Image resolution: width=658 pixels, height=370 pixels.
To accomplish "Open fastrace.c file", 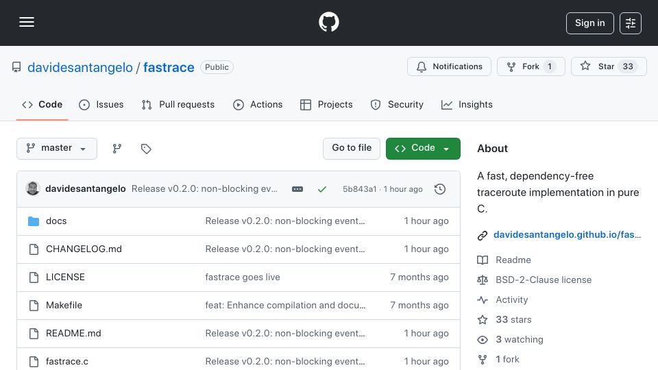I will pyautogui.click(x=67, y=362).
